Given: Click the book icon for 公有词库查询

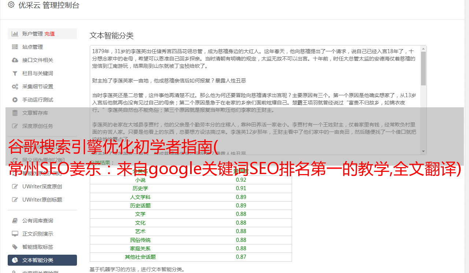Looking at the screenshot, I should tap(15, 221).
